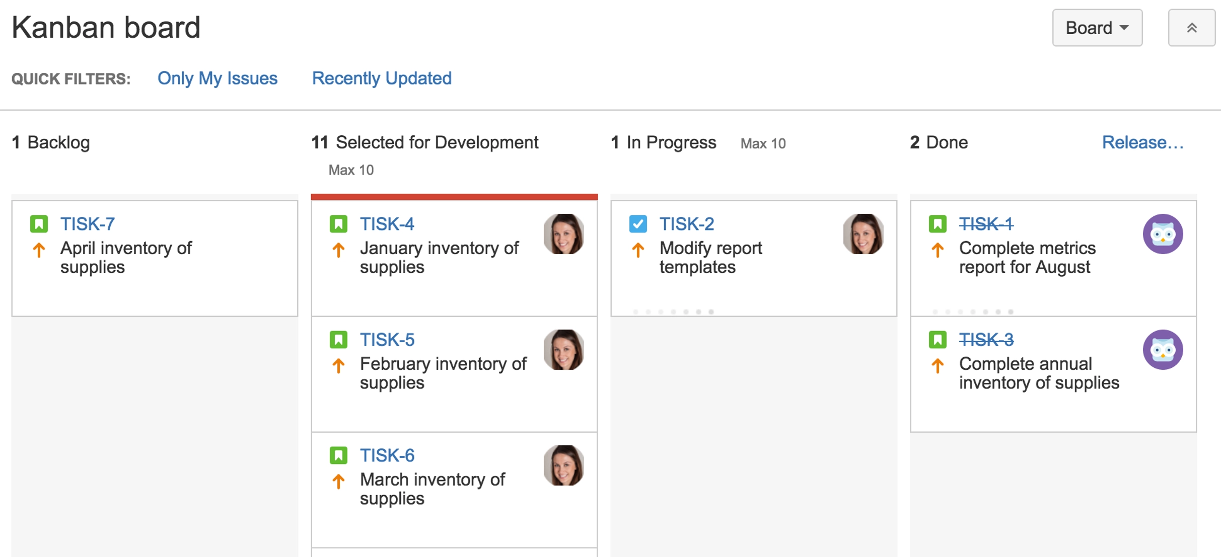
Task: Click assignee avatar on TISK-2 card
Action: [x=863, y=234]
